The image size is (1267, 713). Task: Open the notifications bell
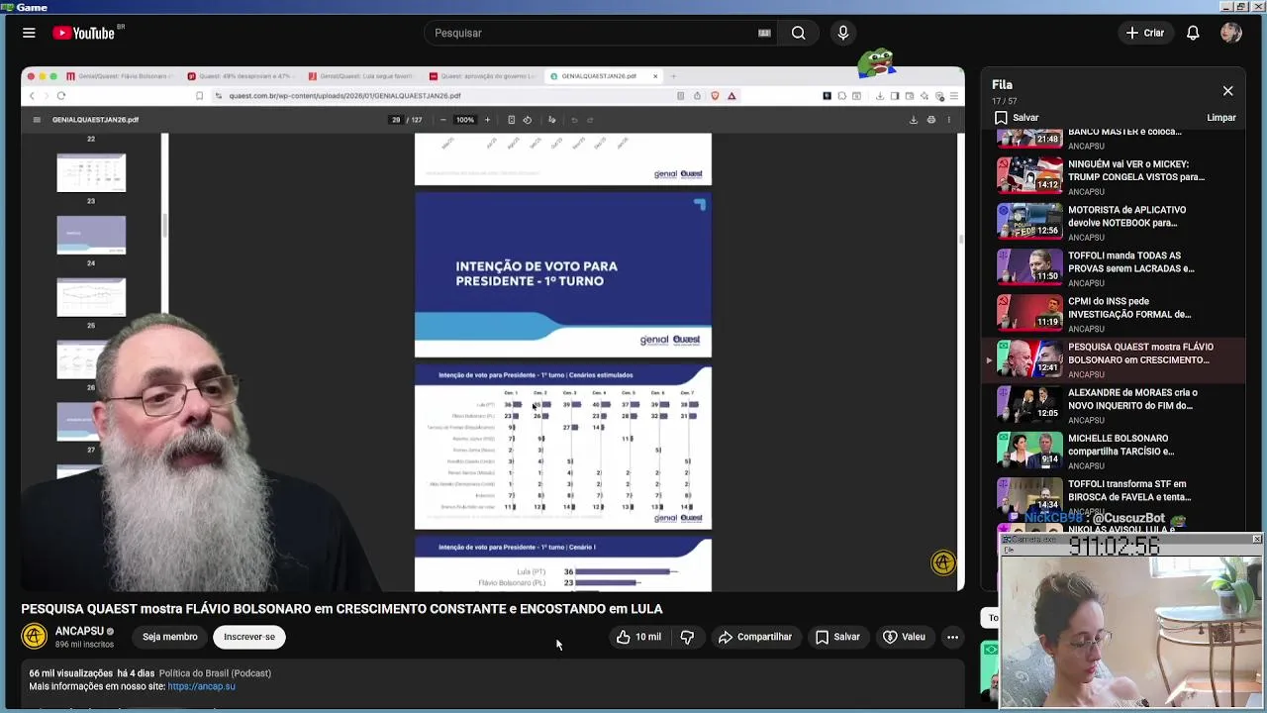1193,33
